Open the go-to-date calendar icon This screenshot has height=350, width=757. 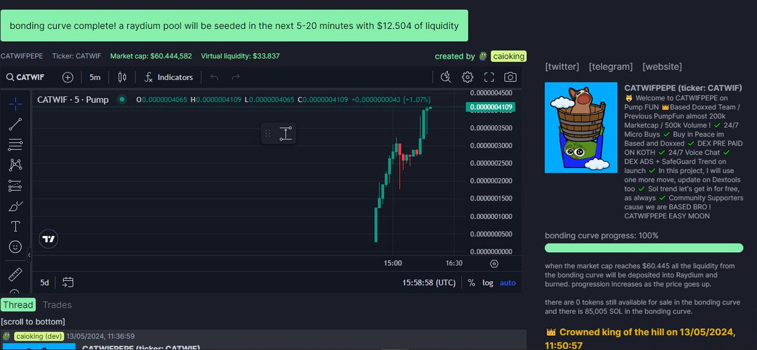(x=68, y=283)
